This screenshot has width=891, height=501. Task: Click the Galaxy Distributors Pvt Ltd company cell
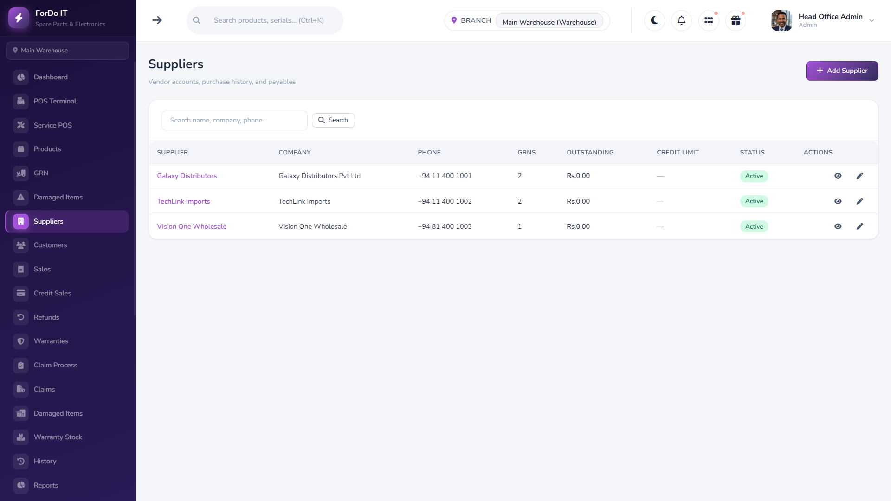point(319,176)
